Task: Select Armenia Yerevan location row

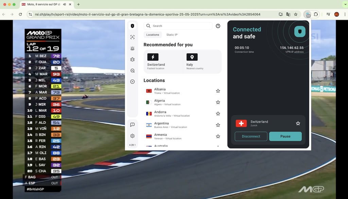Action: click(x=182, y=136)
